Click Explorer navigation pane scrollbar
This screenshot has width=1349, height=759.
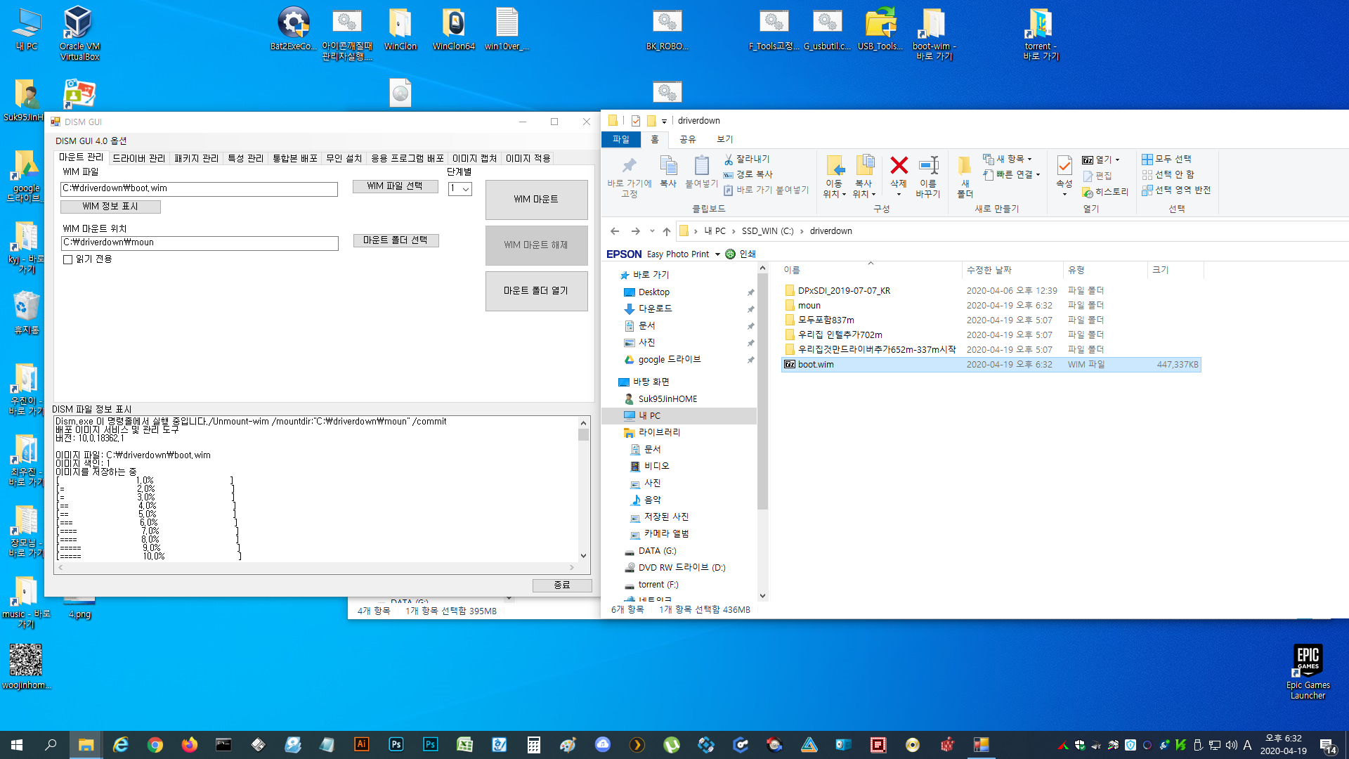coord(762,432)
